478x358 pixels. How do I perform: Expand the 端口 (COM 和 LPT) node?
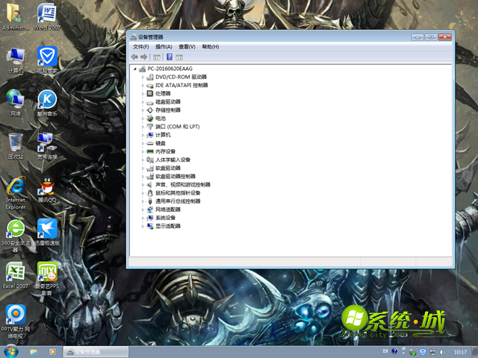coord(143,127)
